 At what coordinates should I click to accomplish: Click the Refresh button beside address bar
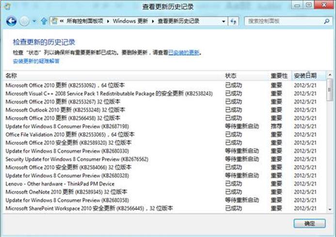[234, 21]
